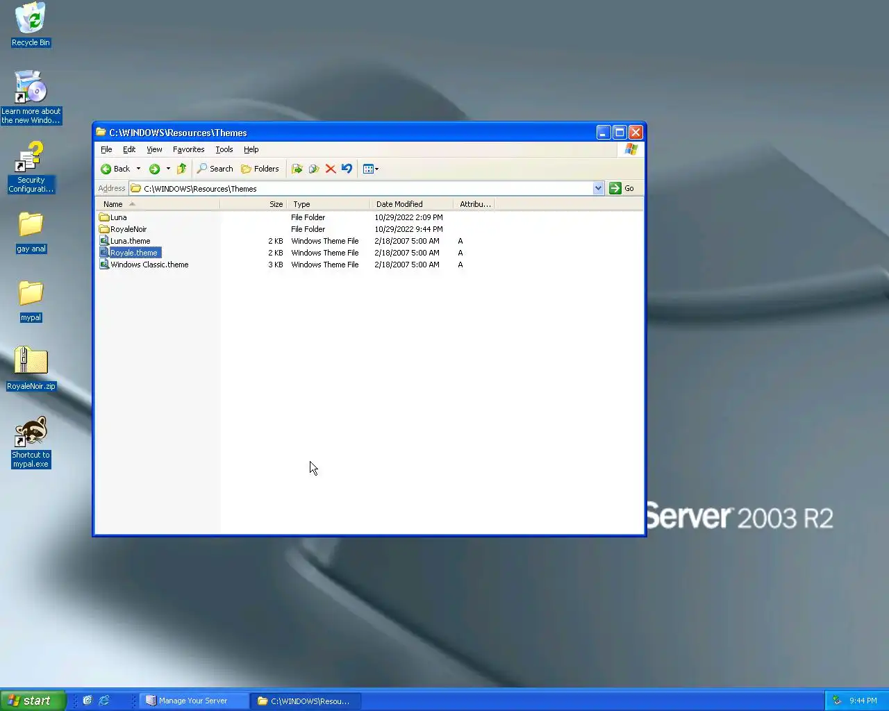This screenshot has width=889, height=711.
Task: Expand the Address bar dropdown
Action: point(598,188)
